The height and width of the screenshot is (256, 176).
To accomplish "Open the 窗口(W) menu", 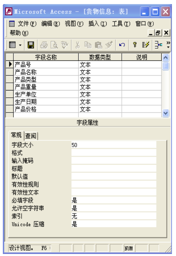I will (x=144, y=24).
